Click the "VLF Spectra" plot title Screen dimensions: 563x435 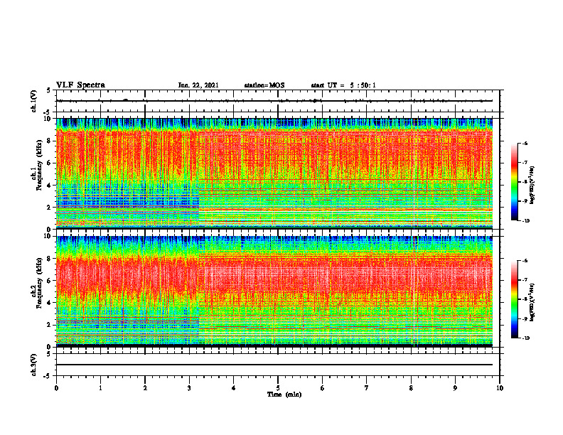(80, 85)
